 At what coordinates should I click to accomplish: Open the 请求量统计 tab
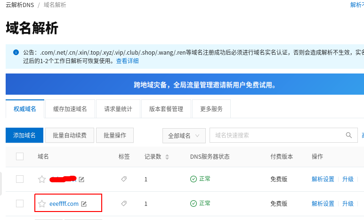coord(118,109)
